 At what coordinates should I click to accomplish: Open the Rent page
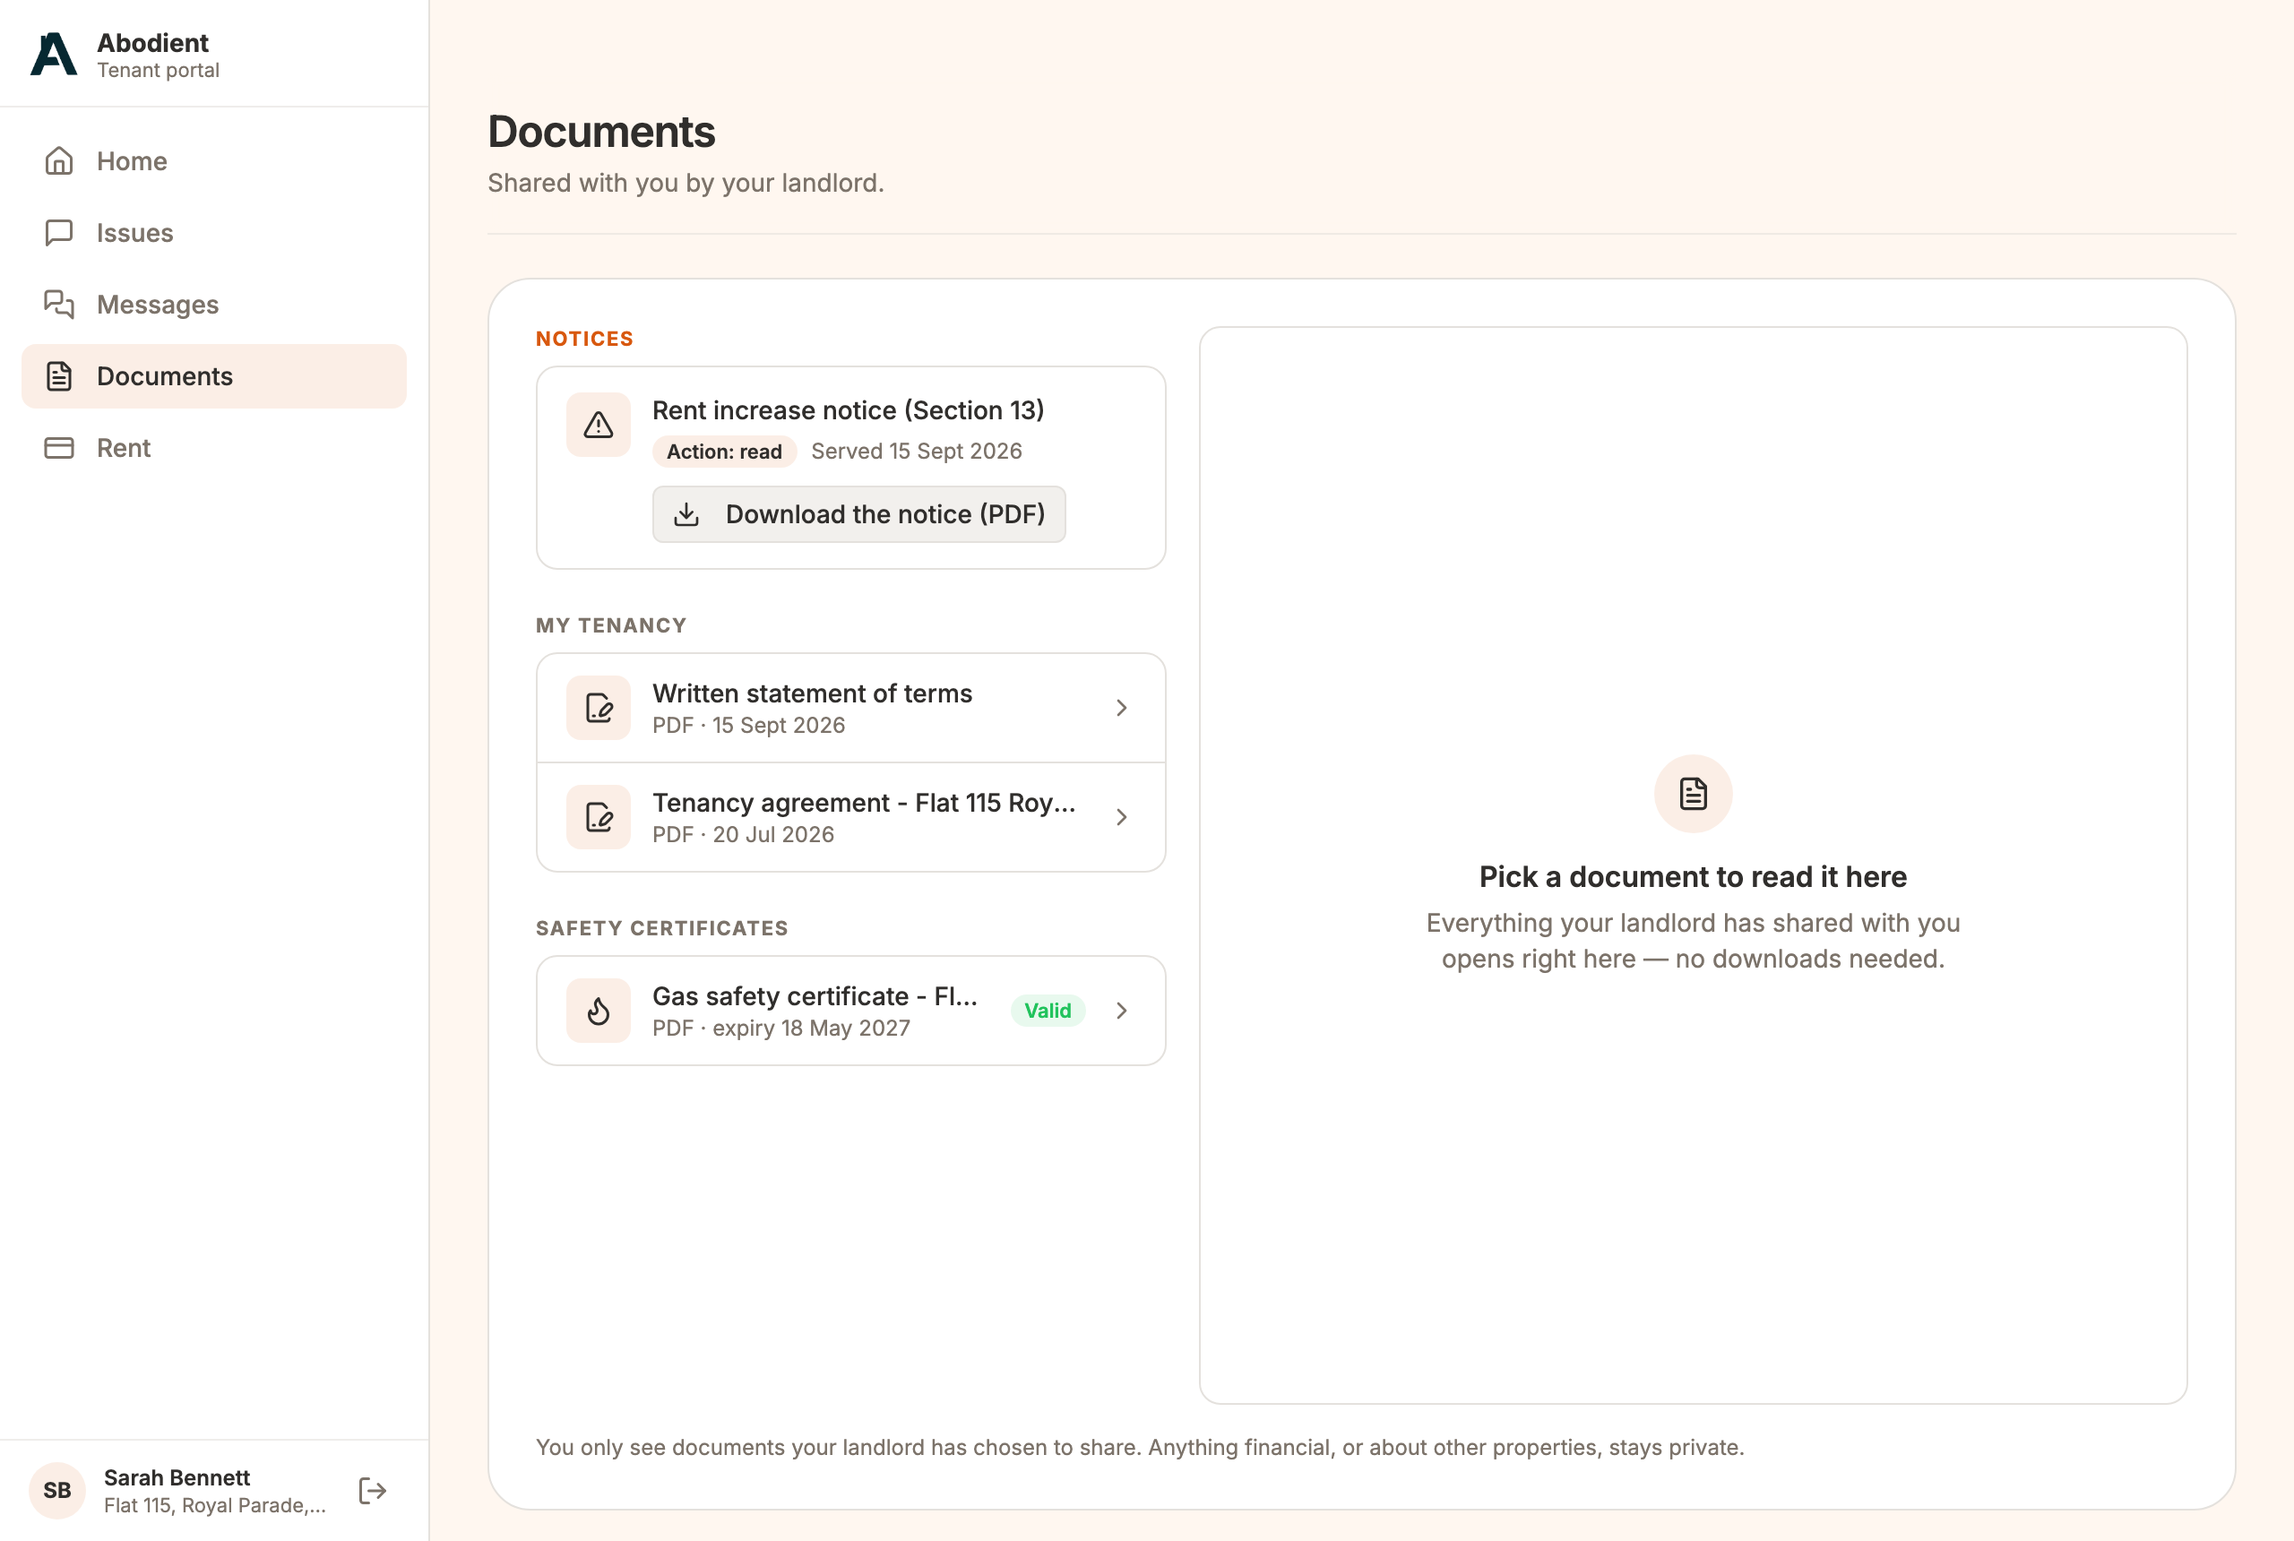[x=213, y=448]
